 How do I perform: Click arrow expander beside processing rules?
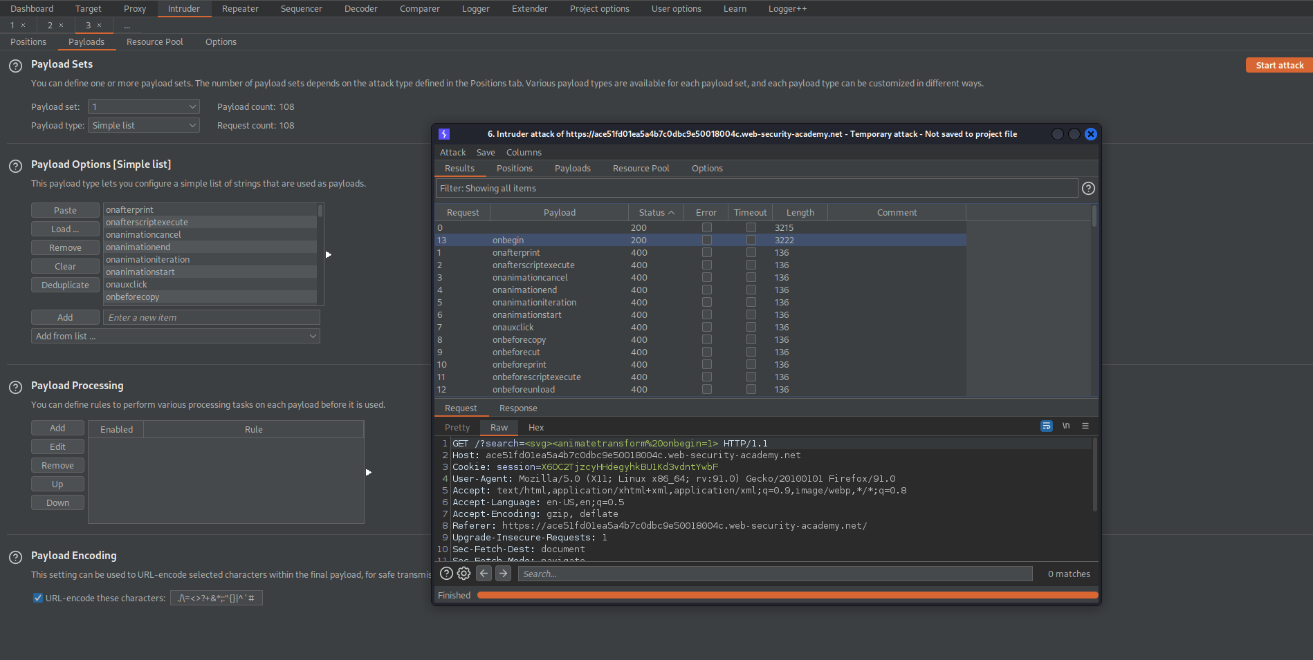[x=369, y=472]
